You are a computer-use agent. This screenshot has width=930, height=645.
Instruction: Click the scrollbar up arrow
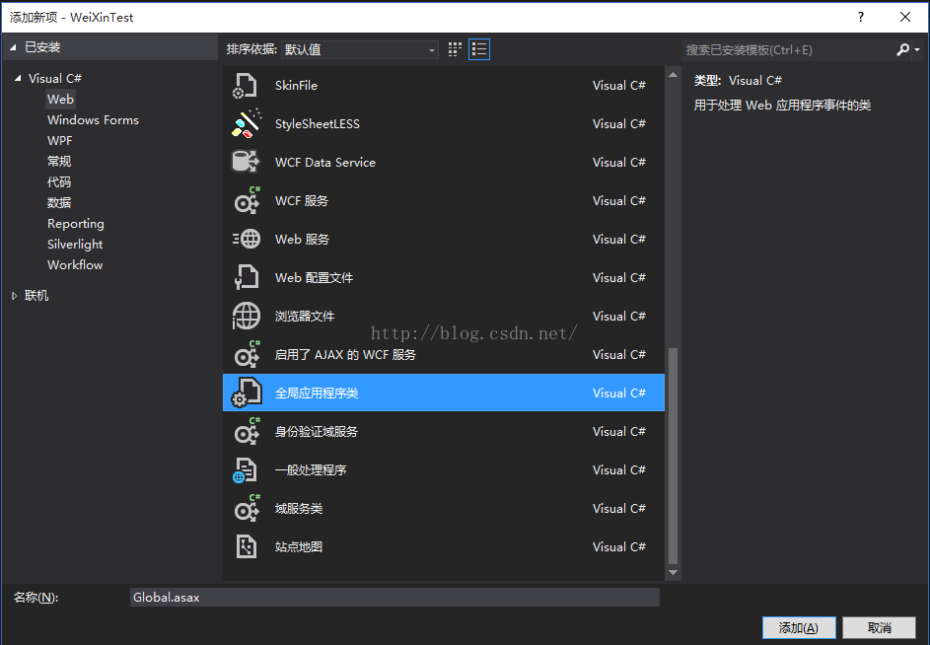click(x=673, y=75)
